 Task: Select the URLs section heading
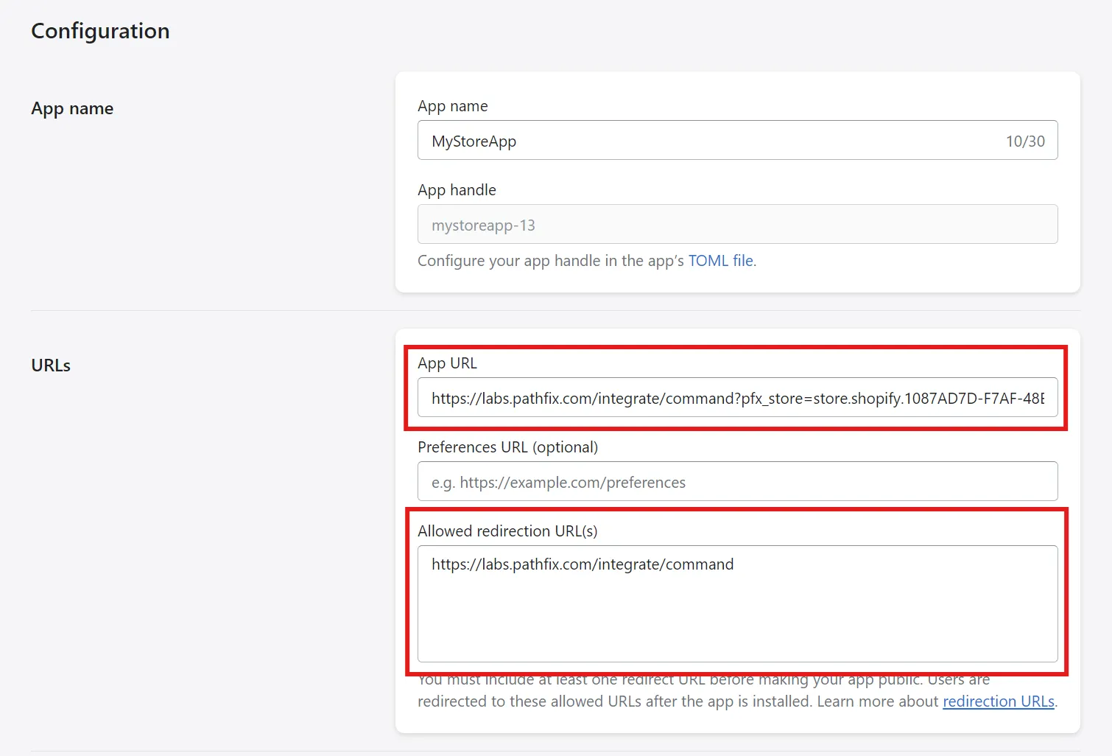[51, 365]
